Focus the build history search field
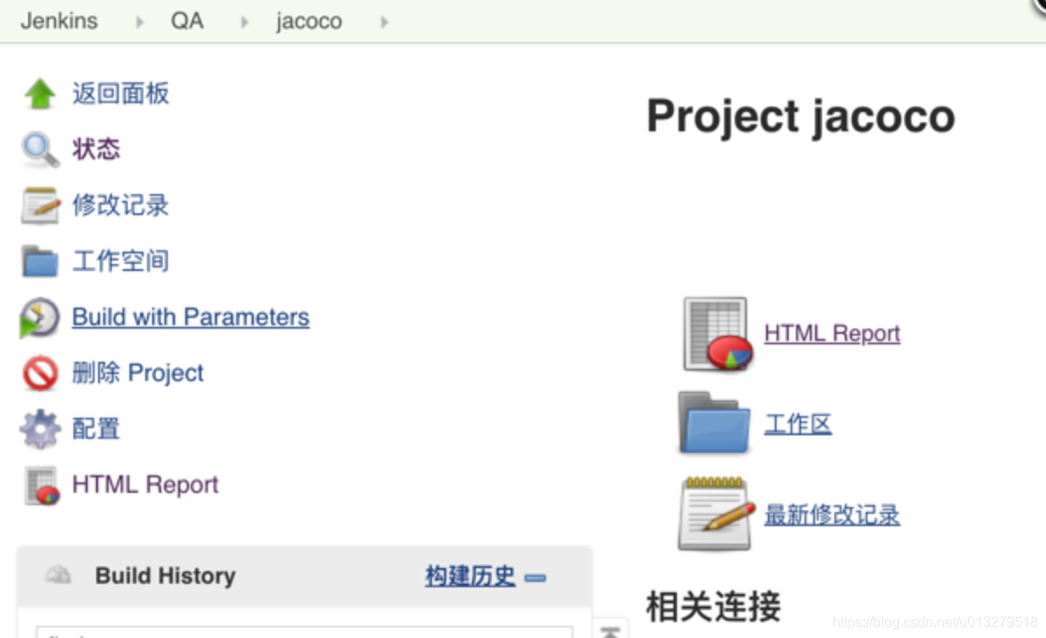The height and width of the screenshot is (638, 1046). 304,632
